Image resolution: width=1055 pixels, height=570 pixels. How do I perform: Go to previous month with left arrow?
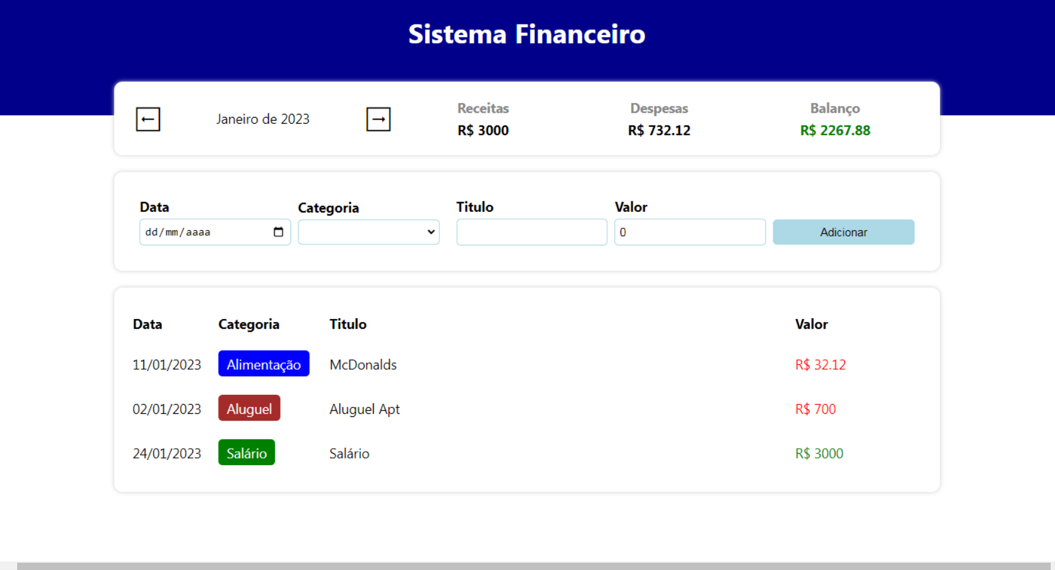(x=148, y=119)
